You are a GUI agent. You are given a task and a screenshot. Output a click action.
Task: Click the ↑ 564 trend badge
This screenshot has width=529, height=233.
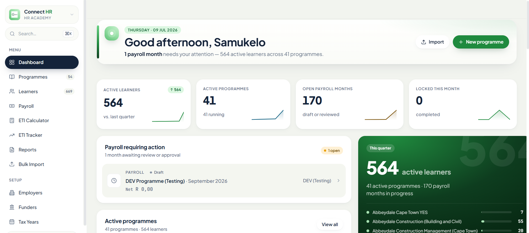176,90
